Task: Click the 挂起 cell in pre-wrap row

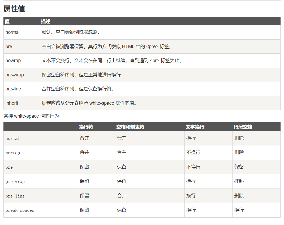Action: (x=239, y=181)
